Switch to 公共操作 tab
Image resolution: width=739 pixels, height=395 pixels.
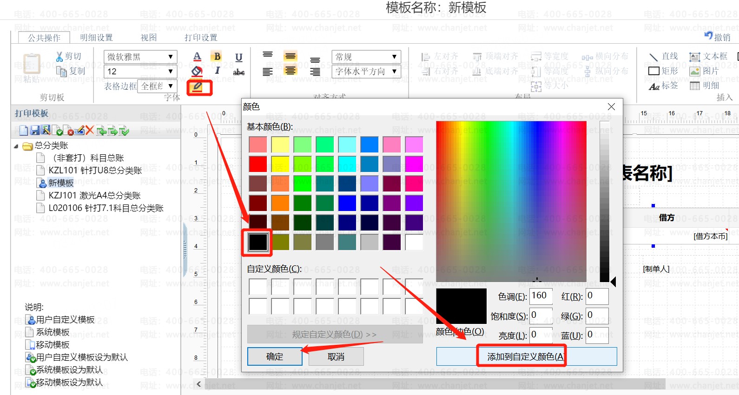[44, 38]
